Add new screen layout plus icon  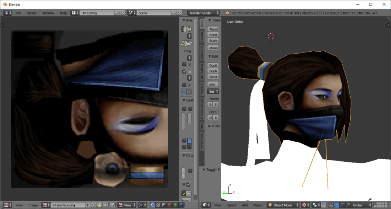(x=117, y=13)
